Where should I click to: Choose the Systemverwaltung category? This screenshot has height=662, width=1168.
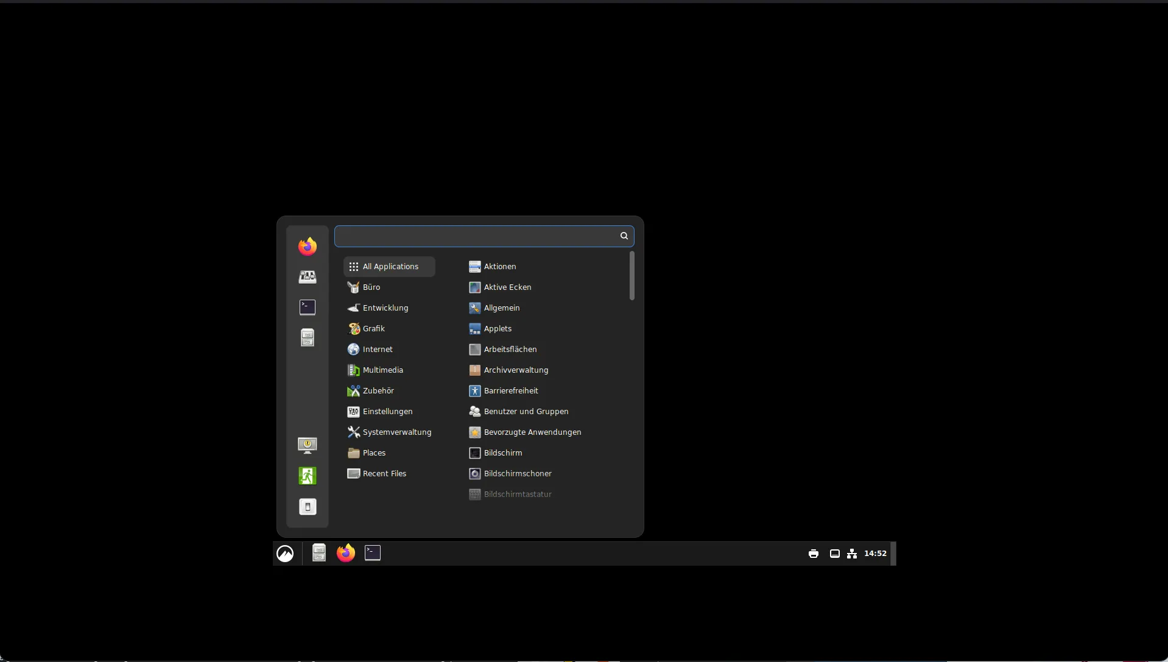coord(396,432)
